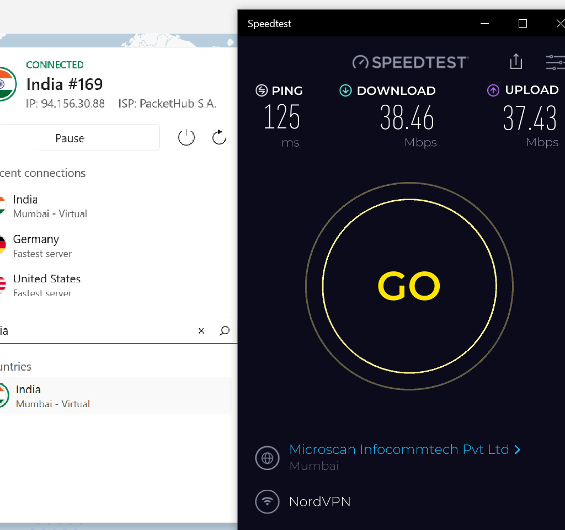
Task: Click the upload value 37.43
Action: 530,117
